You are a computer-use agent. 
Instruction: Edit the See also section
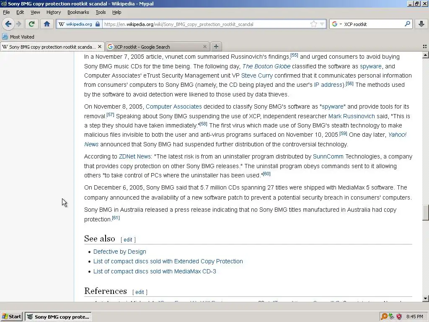(128, 239)
